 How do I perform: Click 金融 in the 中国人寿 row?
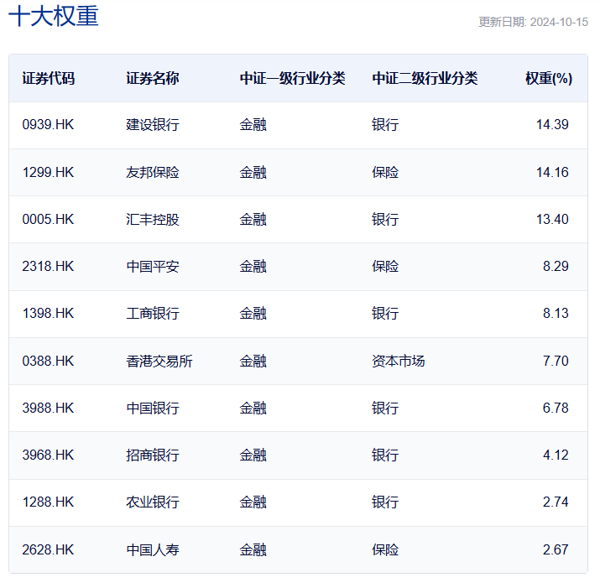[253, 550]
